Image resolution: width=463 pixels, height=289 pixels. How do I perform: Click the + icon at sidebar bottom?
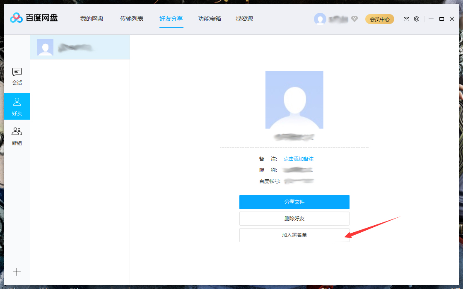point(17,272)
